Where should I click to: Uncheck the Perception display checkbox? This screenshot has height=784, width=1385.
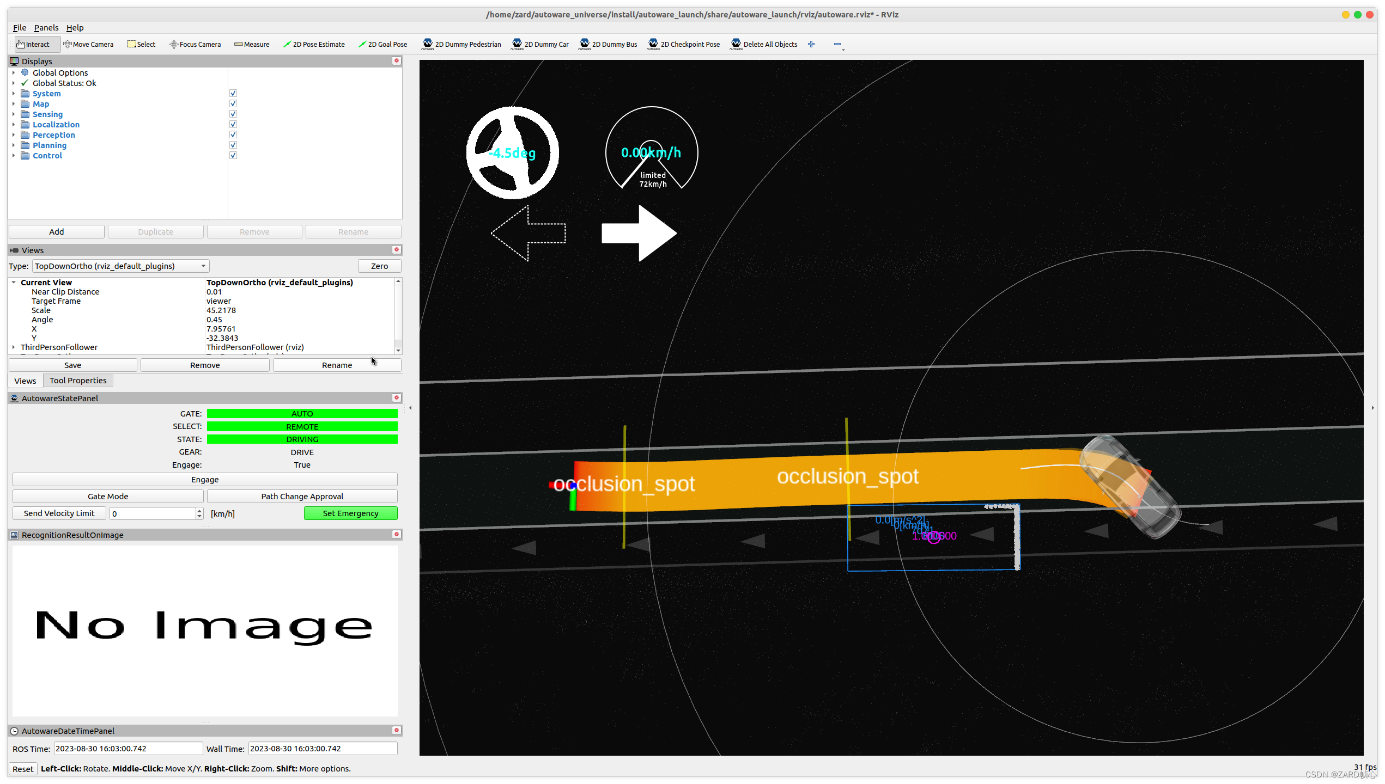[233, 135]
